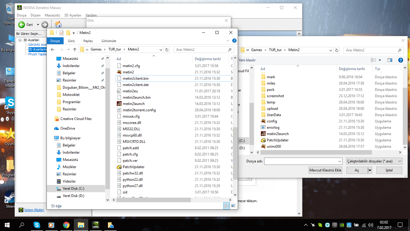Open the Masaüstü menu in NVIDIA
The height and width of the screenshot is (231, 410).
pyautogui.click(x=52, y=15)
